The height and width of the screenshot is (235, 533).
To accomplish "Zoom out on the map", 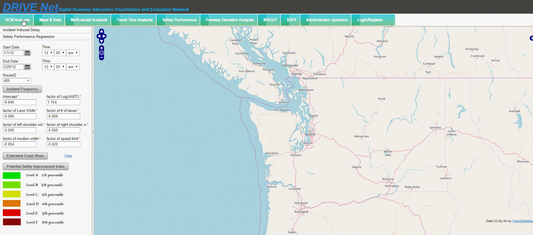I will point(102,57).
